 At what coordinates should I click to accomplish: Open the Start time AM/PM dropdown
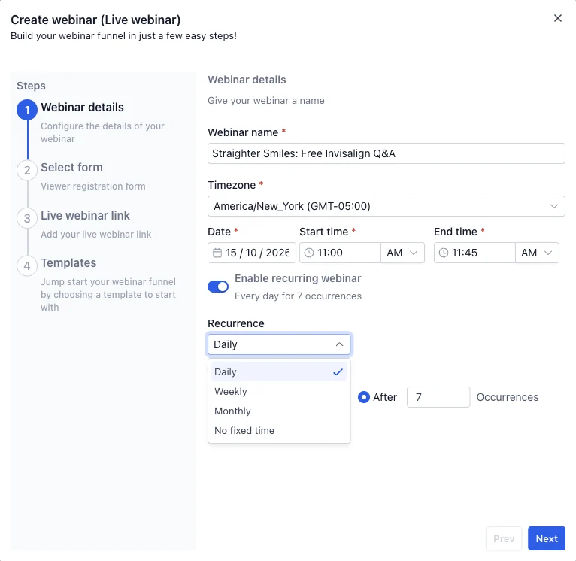tap(402, 253)
